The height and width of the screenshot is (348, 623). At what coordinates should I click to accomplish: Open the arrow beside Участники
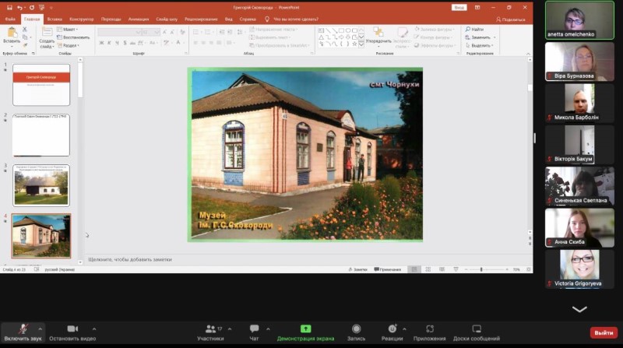pos(230,329)
